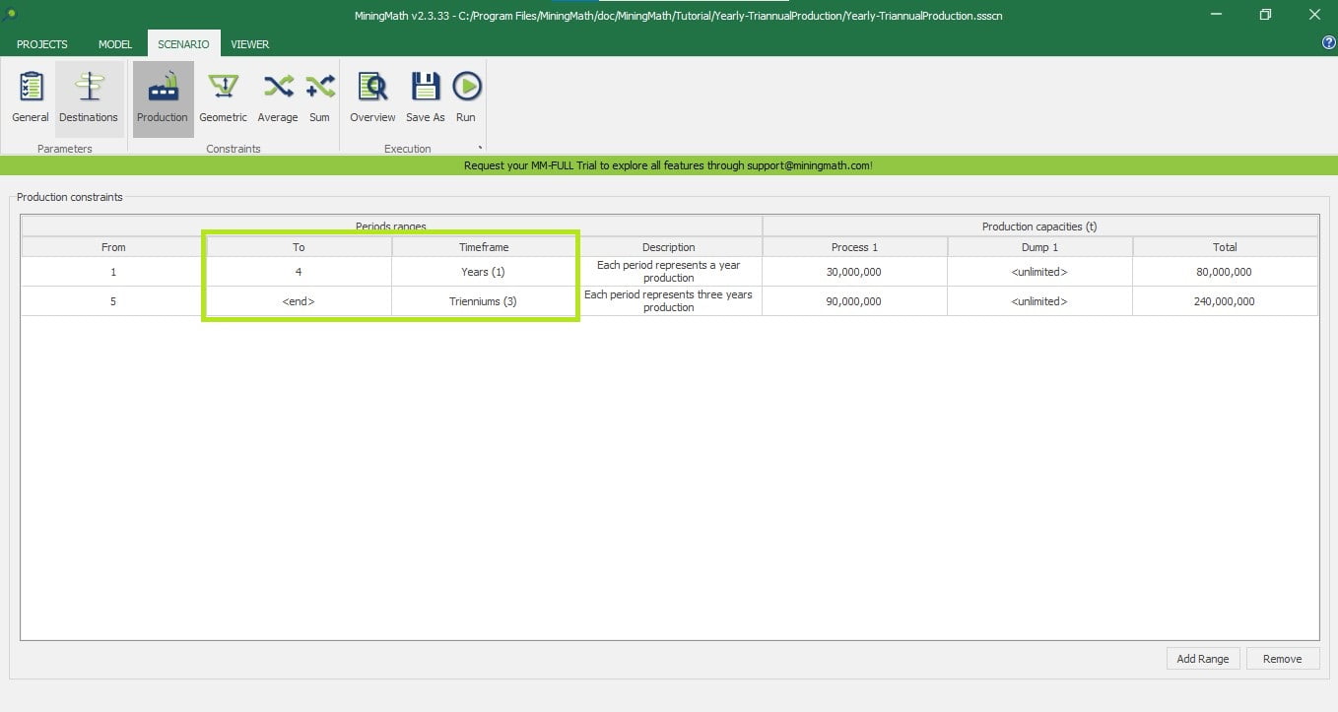
Task: Open the VIEWER tab
Action: pyautogui.click(x=250, y=44)
